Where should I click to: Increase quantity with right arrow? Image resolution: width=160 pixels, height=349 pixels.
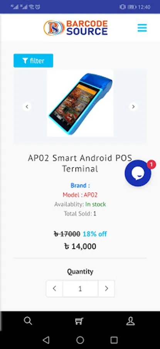(106, 289)
